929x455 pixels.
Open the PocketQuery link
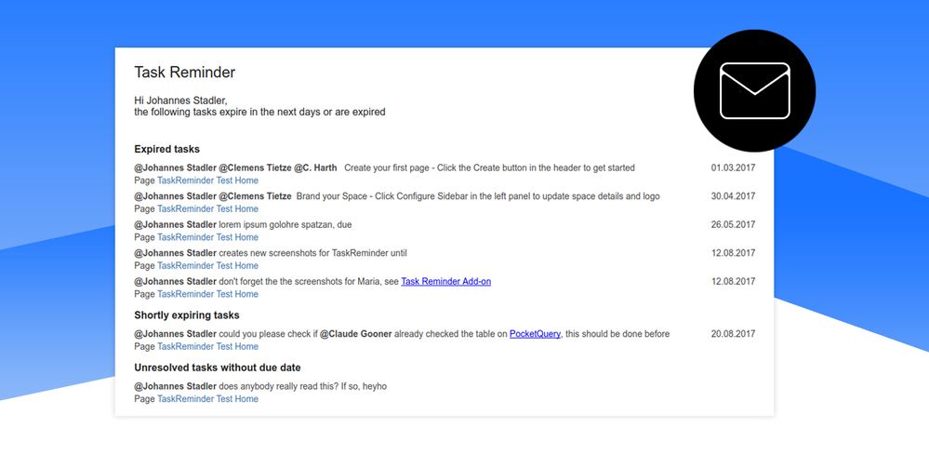(x=535, y=334)
